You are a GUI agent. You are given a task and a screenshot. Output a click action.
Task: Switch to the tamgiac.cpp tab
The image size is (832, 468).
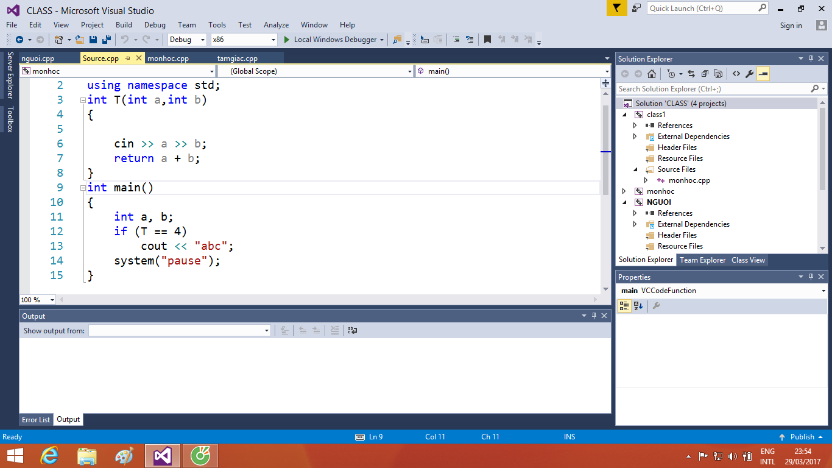237,58
